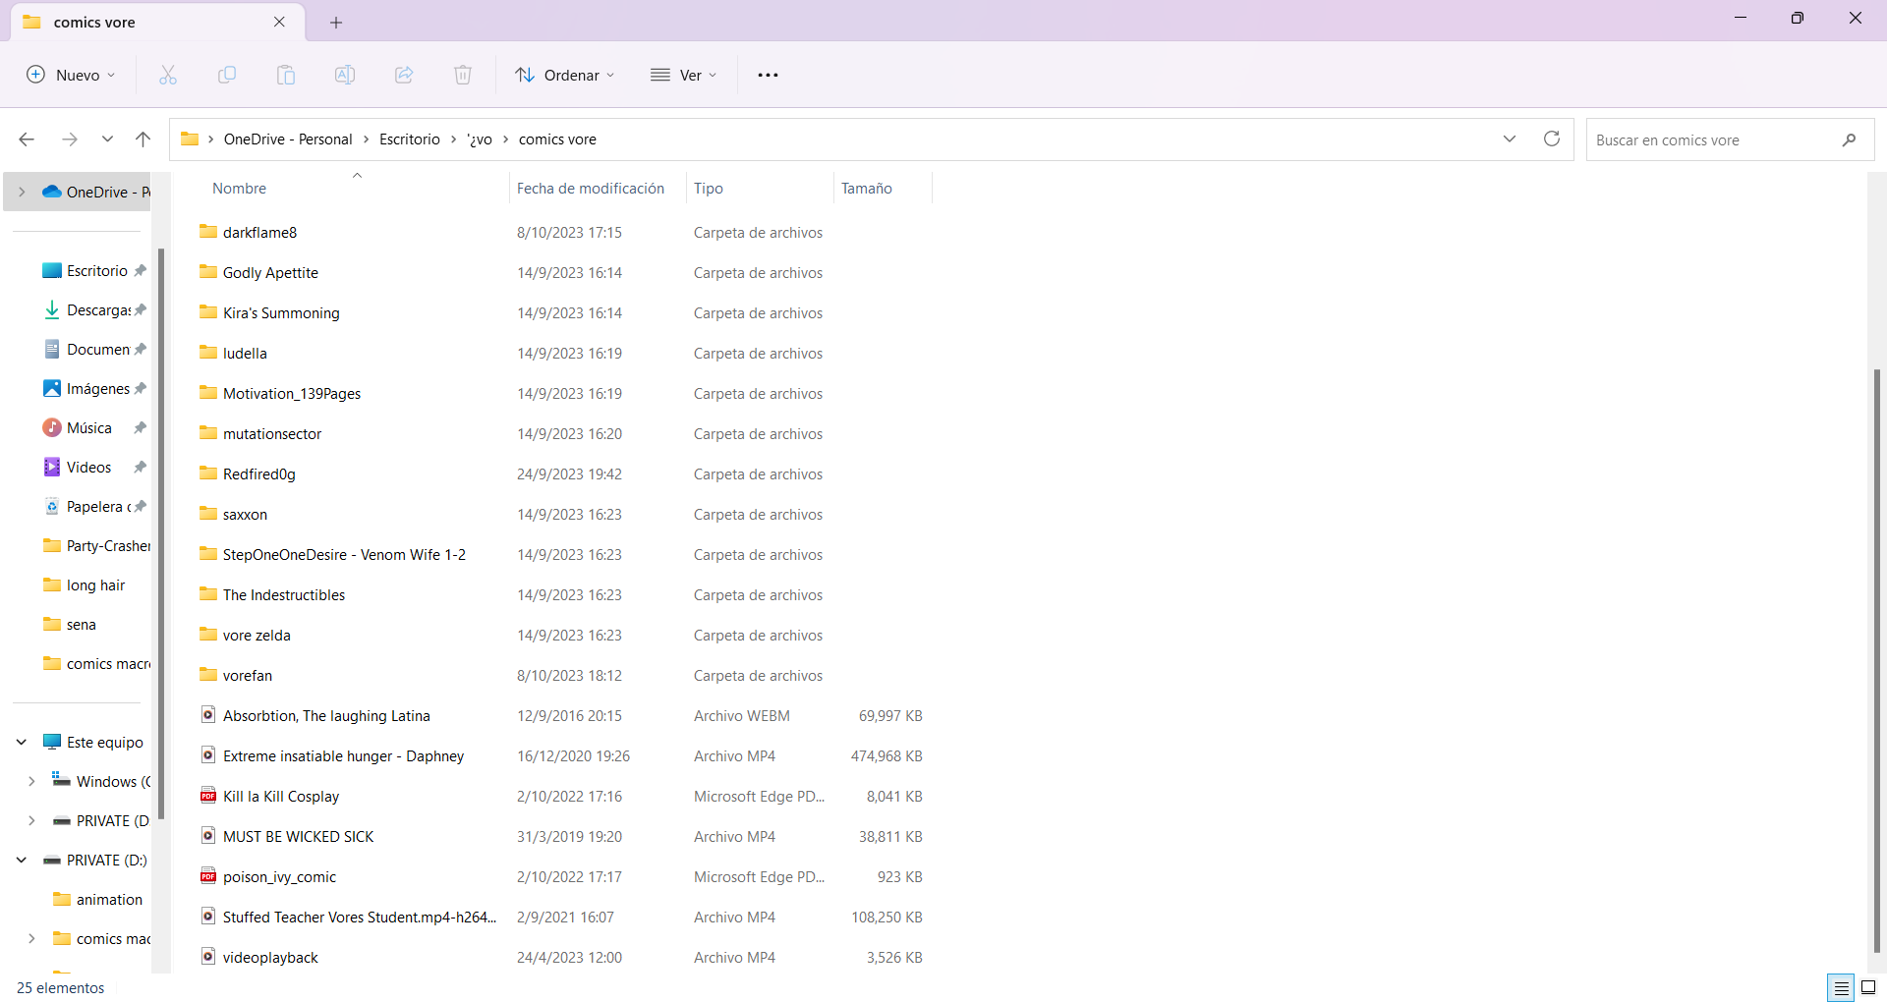Screen dimensions: 1887x1002
Task: Open the Ordenar sort dropdown
Action: click(565, 75)
